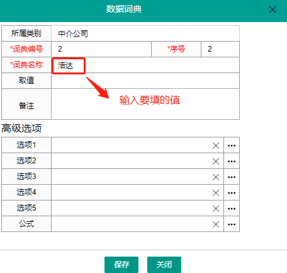This screenshot has height=273, width=287.
Task: Click the 备注 label
Action: coord(26,105)
